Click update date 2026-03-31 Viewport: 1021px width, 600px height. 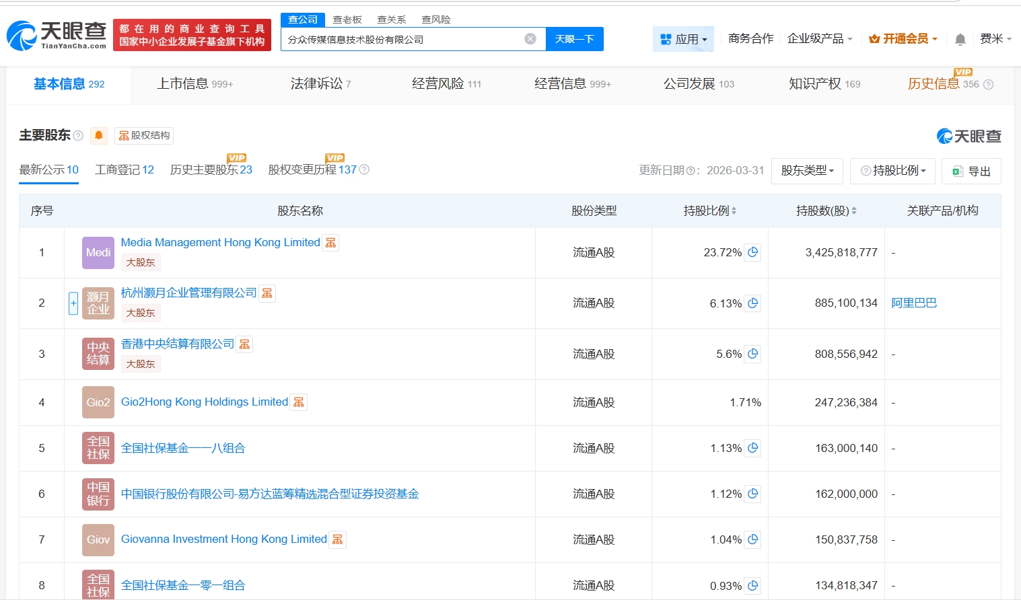coord(735,170)
